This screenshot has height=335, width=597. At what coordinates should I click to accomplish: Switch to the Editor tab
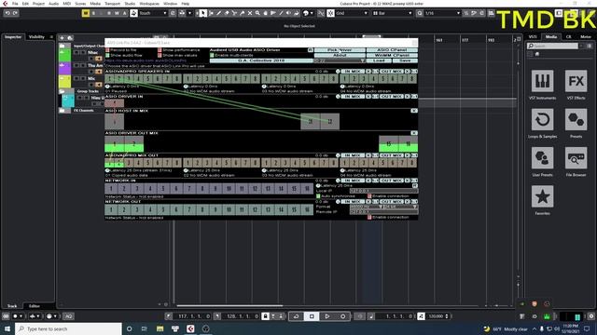click(35, 306)
